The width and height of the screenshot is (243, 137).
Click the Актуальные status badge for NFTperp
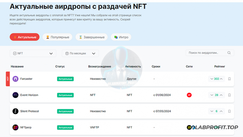pos(65,127)
